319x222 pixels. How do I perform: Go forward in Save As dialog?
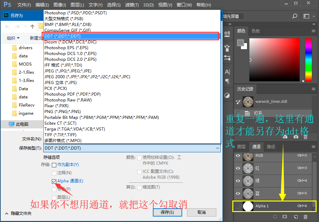(x=17, y=27)
